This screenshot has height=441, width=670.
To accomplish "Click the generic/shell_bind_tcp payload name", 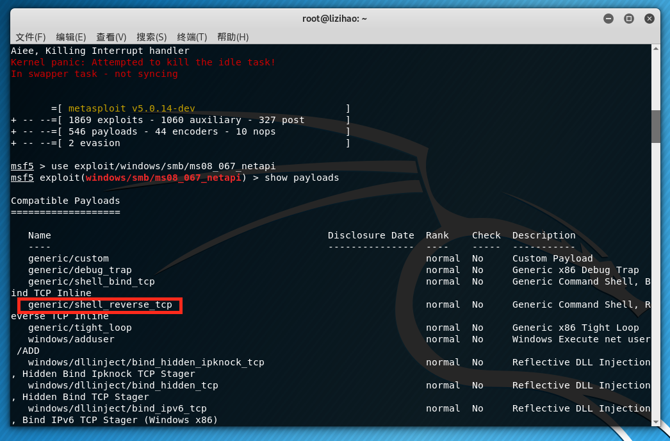I will (92, 281).
